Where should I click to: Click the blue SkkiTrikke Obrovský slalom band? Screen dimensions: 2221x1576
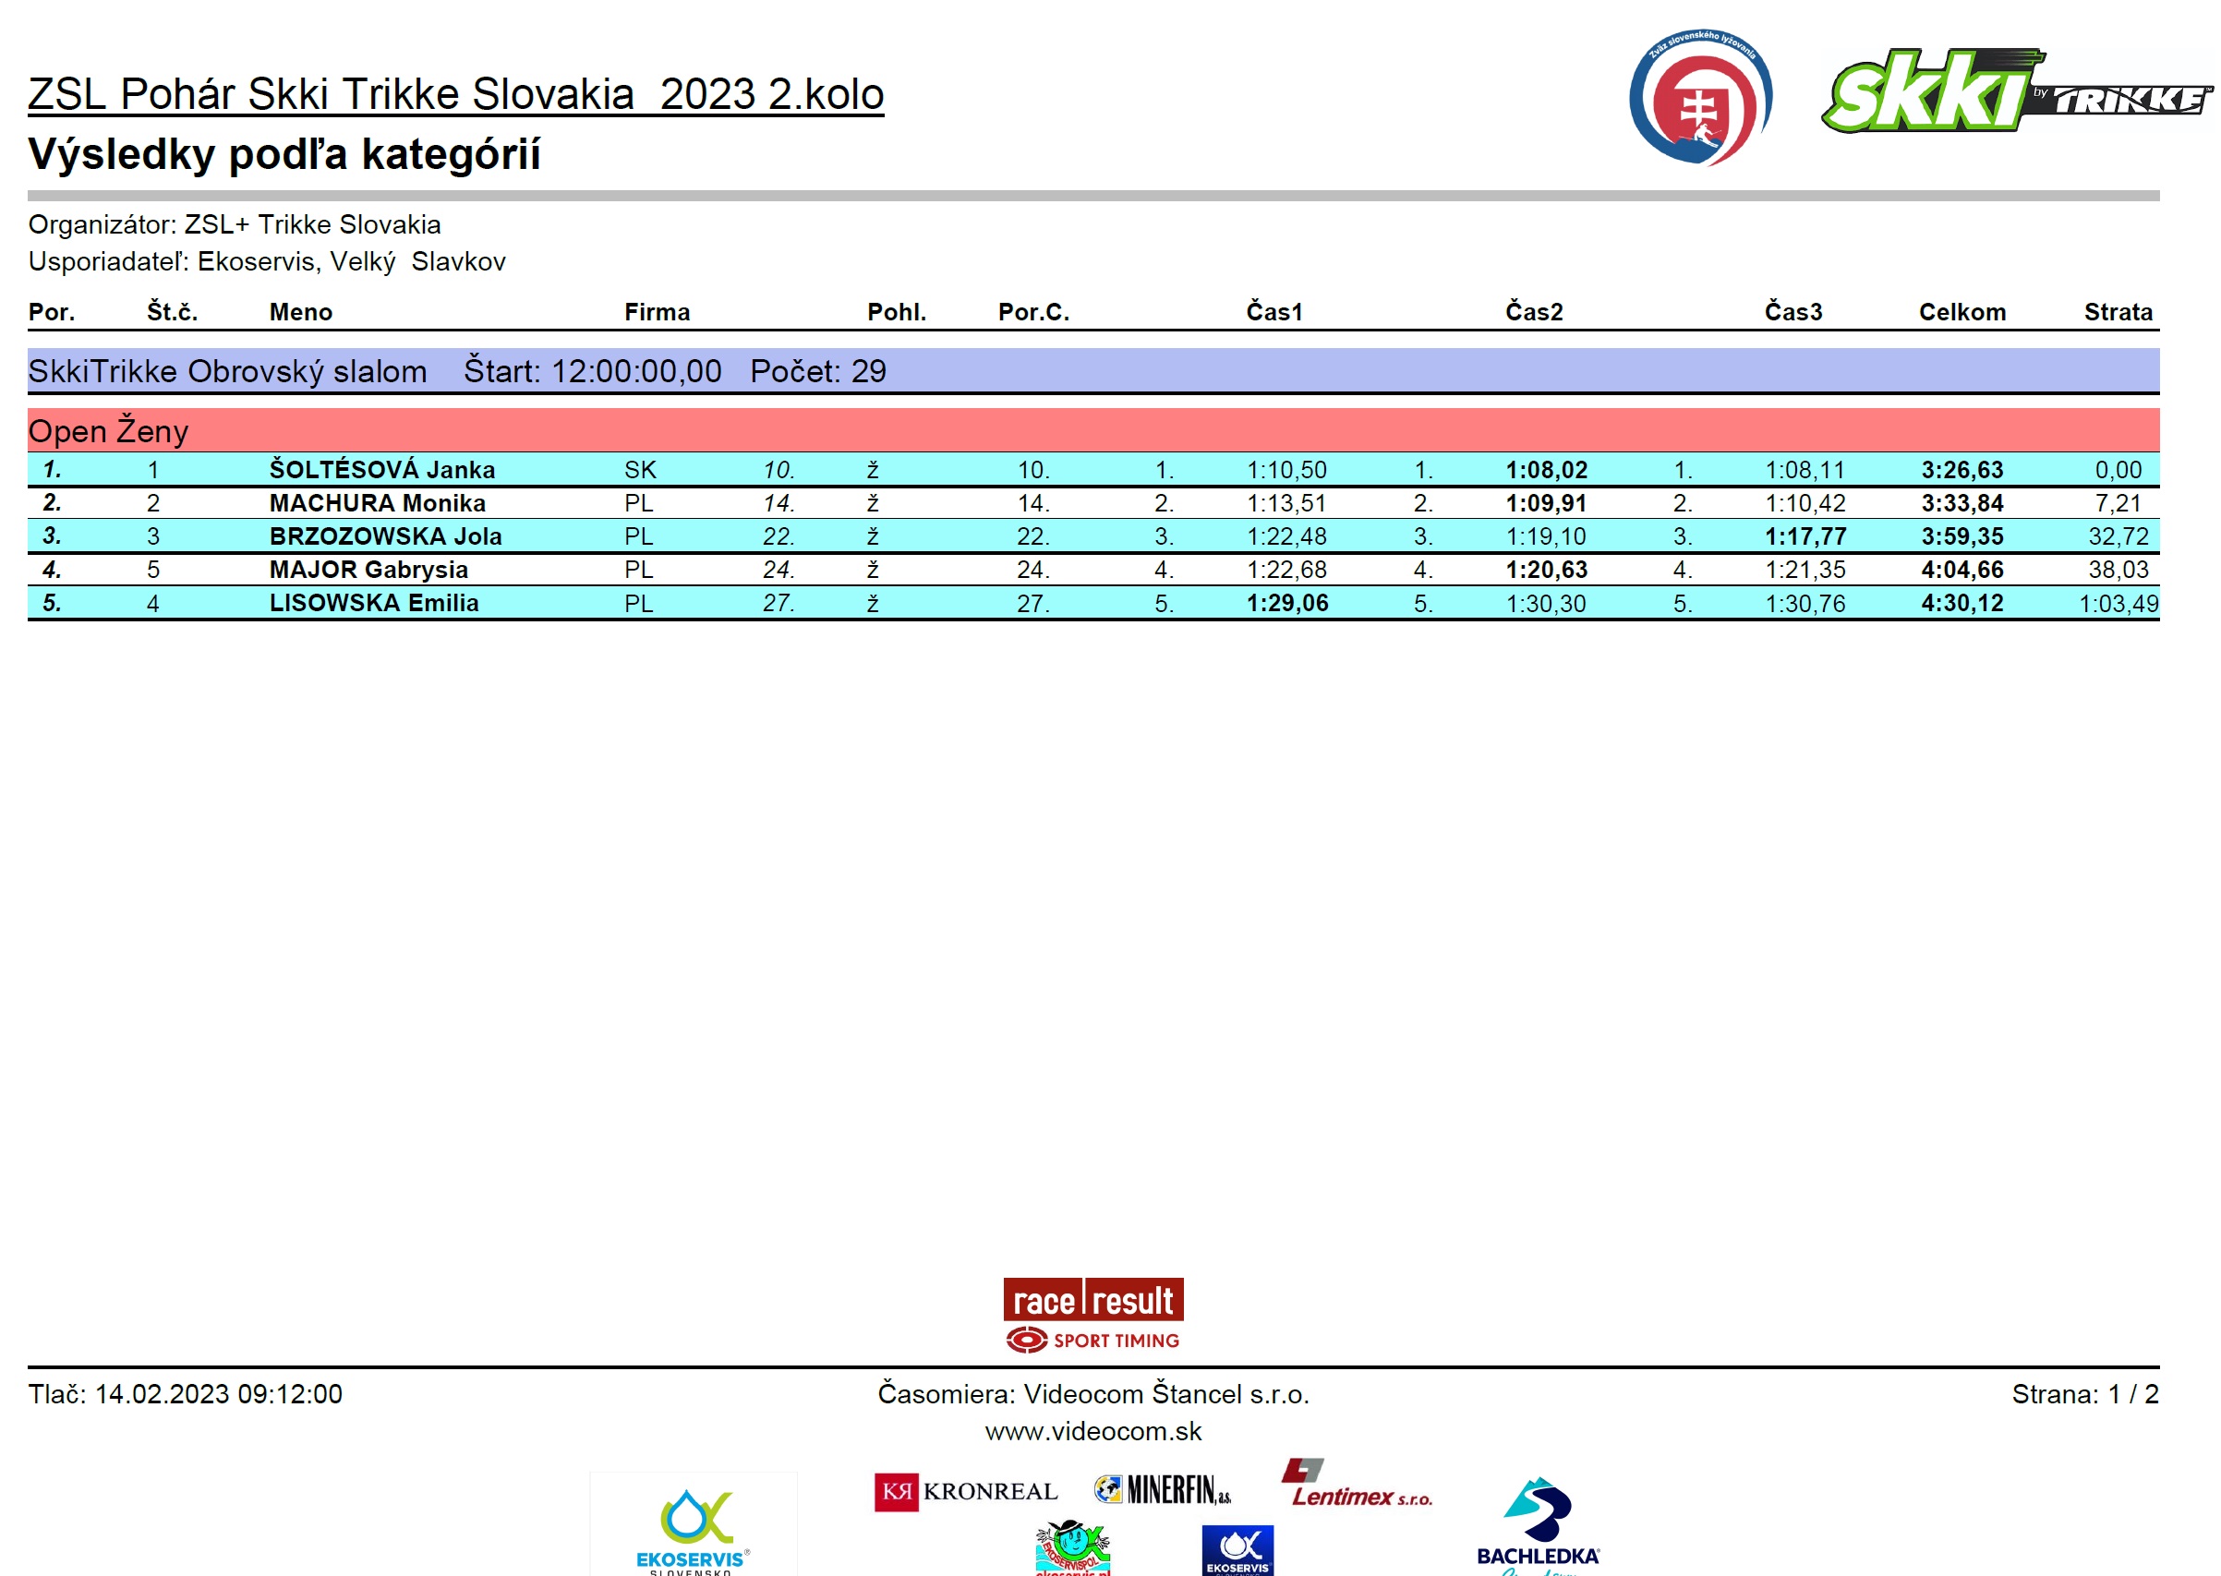pyautogui.click(x=1093, y=371)
